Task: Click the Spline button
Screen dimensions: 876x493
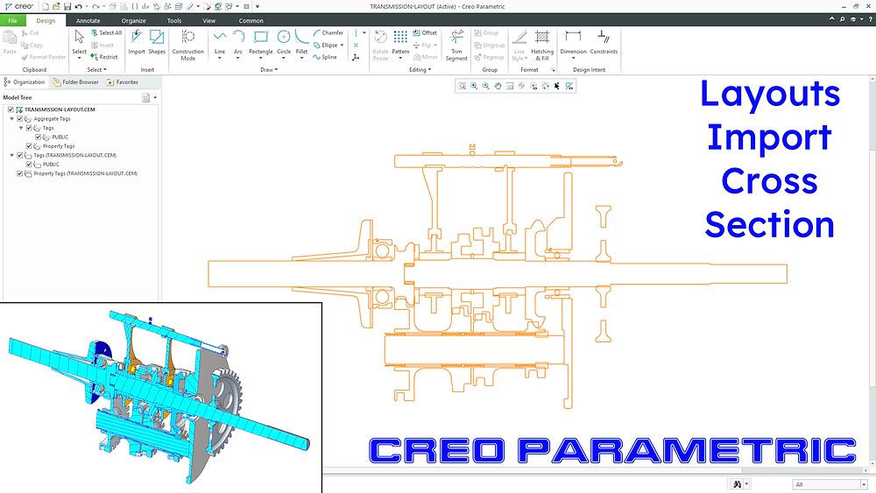Action: coord(325,57)
